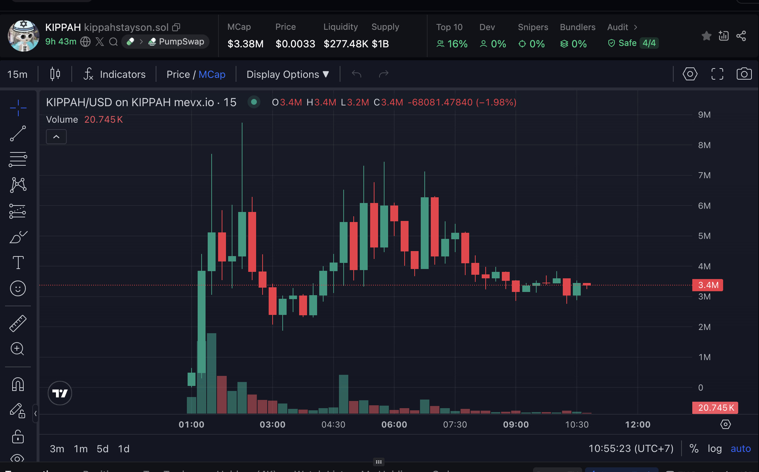Viewport: 759px width, 472px height.
Task: Toggle stay in drawing mode
Action: coord(18,411)
